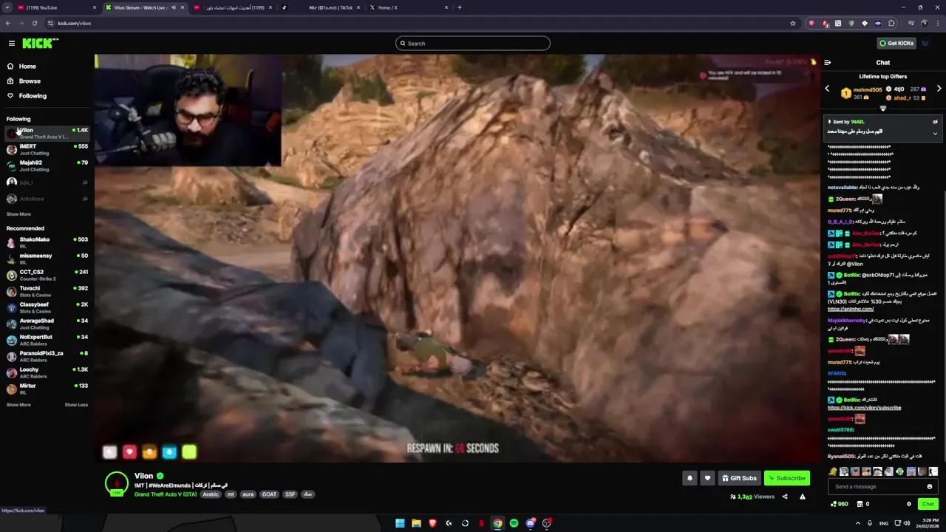Image resolution: width=946 pixels, height=532 pixels.
Task: Toggle follow heart button for Vilon
Action: pyautogui.click(x=707, y=478)
